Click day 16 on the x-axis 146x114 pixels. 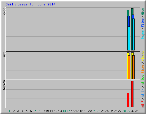point(73,111)
